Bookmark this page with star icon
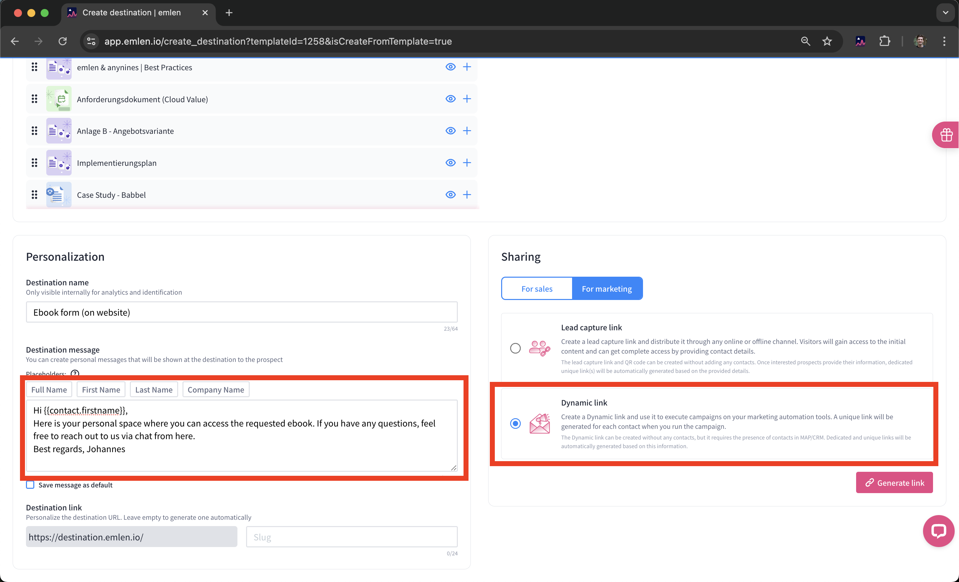 [x=827, y=41]
